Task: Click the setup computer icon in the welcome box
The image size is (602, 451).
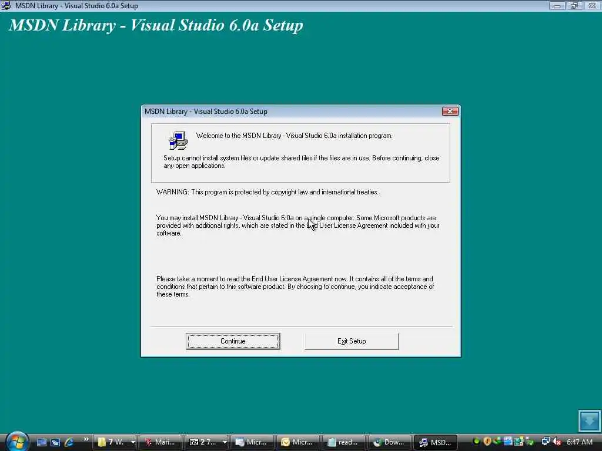Action: [178, 140]
